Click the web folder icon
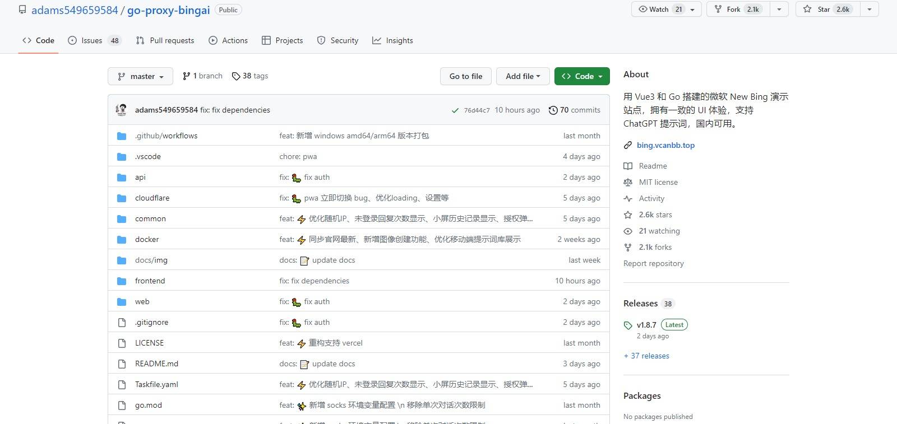 [x=122, y=302]
